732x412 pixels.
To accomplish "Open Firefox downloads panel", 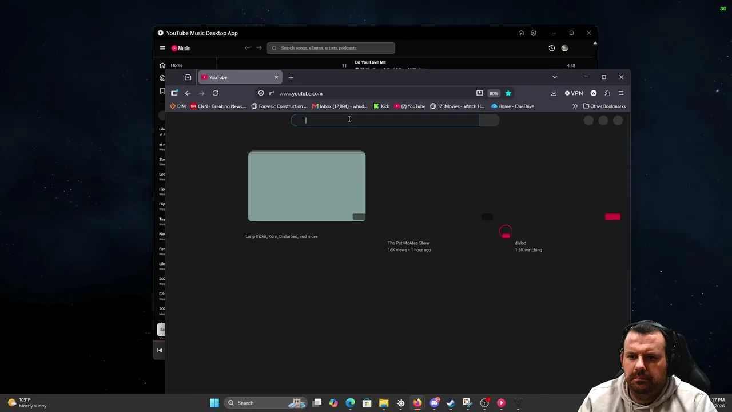I will click(554, 93).
